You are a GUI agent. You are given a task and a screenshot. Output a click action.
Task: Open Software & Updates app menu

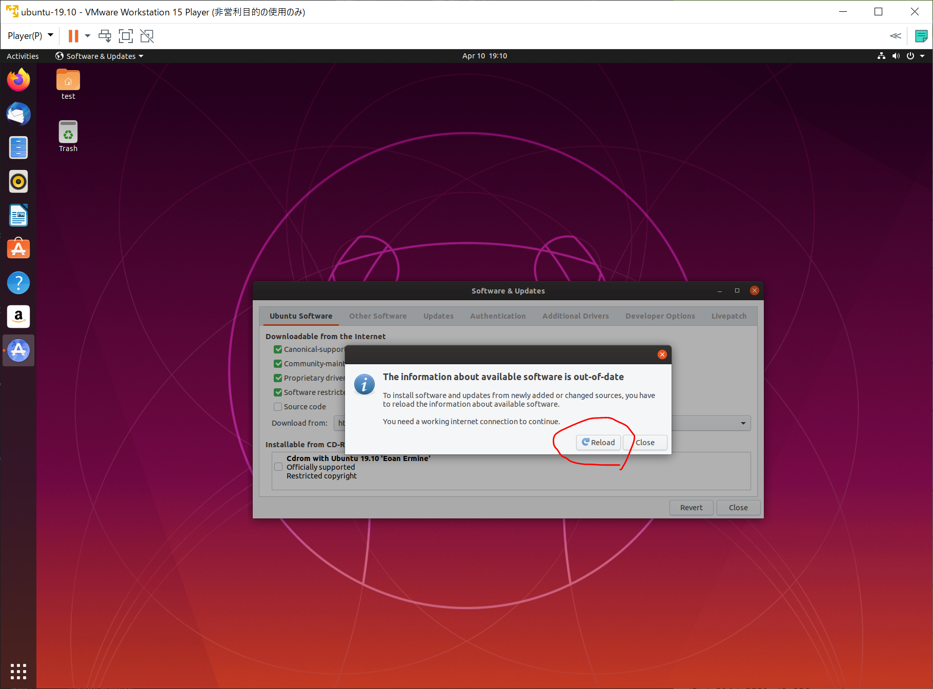tap(99, 56)
